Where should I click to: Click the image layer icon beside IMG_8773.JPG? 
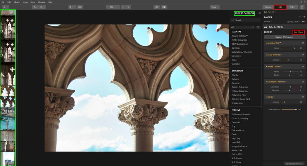point(266,27)
